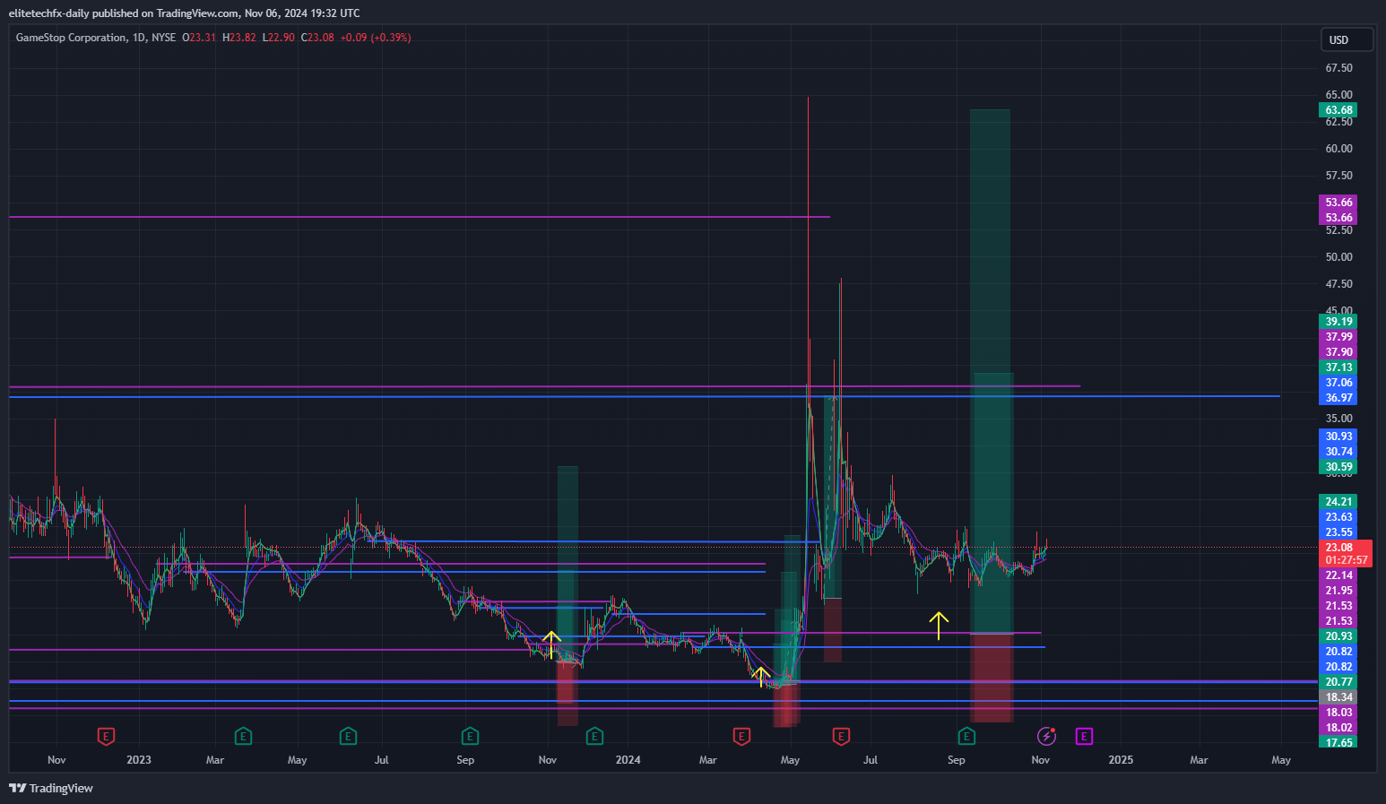Select the blue 23.63 price label
The height and width of the screenshot is (804, 1386).
point(1338,517)
